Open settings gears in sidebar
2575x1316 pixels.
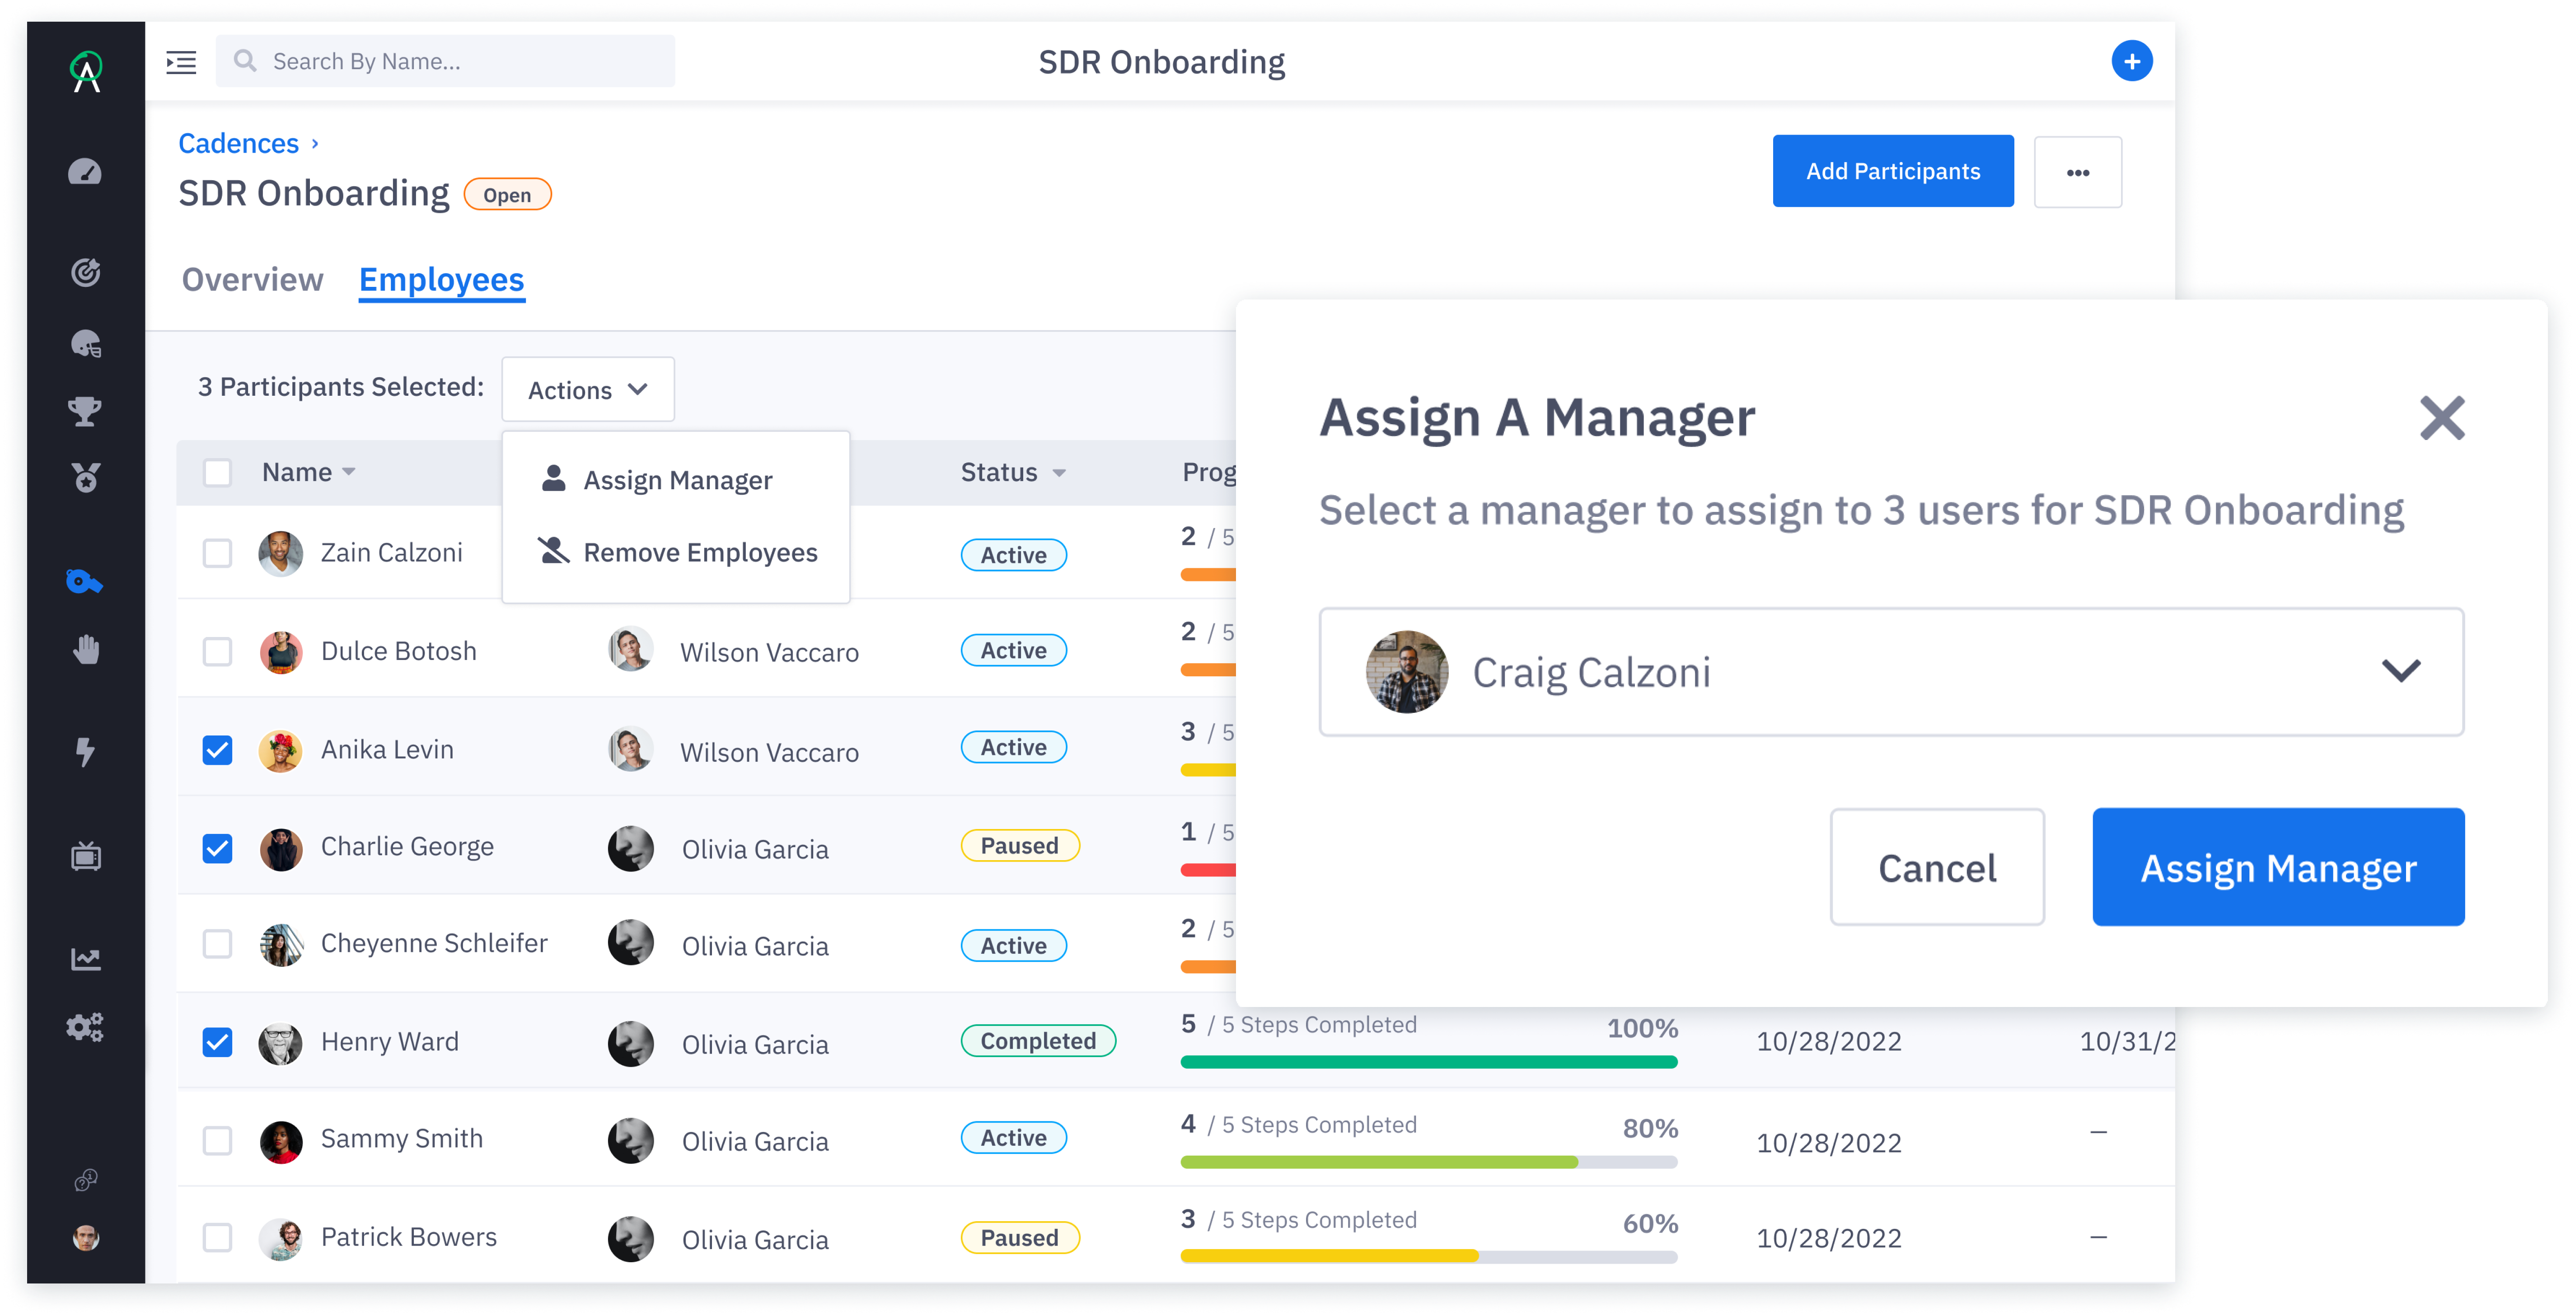[x=85, y=1027]
